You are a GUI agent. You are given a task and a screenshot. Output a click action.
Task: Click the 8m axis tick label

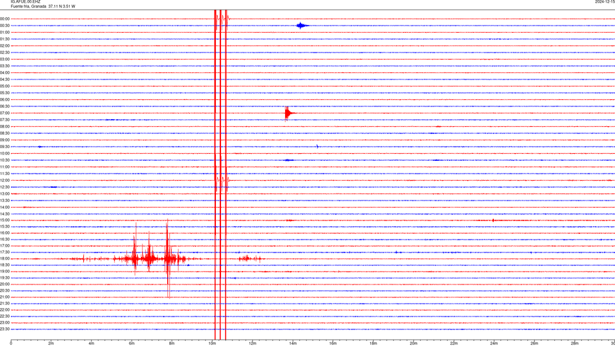[x=172, y=343]
